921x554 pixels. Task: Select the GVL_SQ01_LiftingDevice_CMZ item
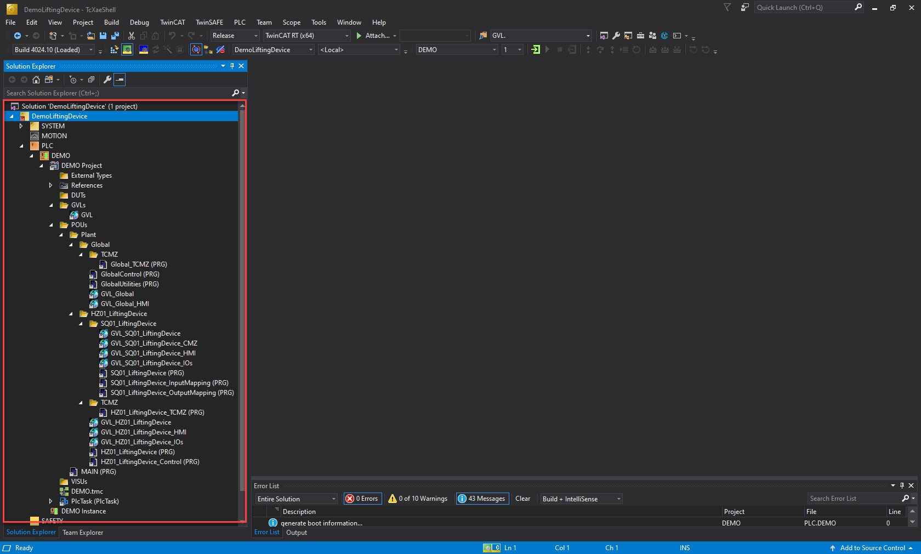pos(153,343)
